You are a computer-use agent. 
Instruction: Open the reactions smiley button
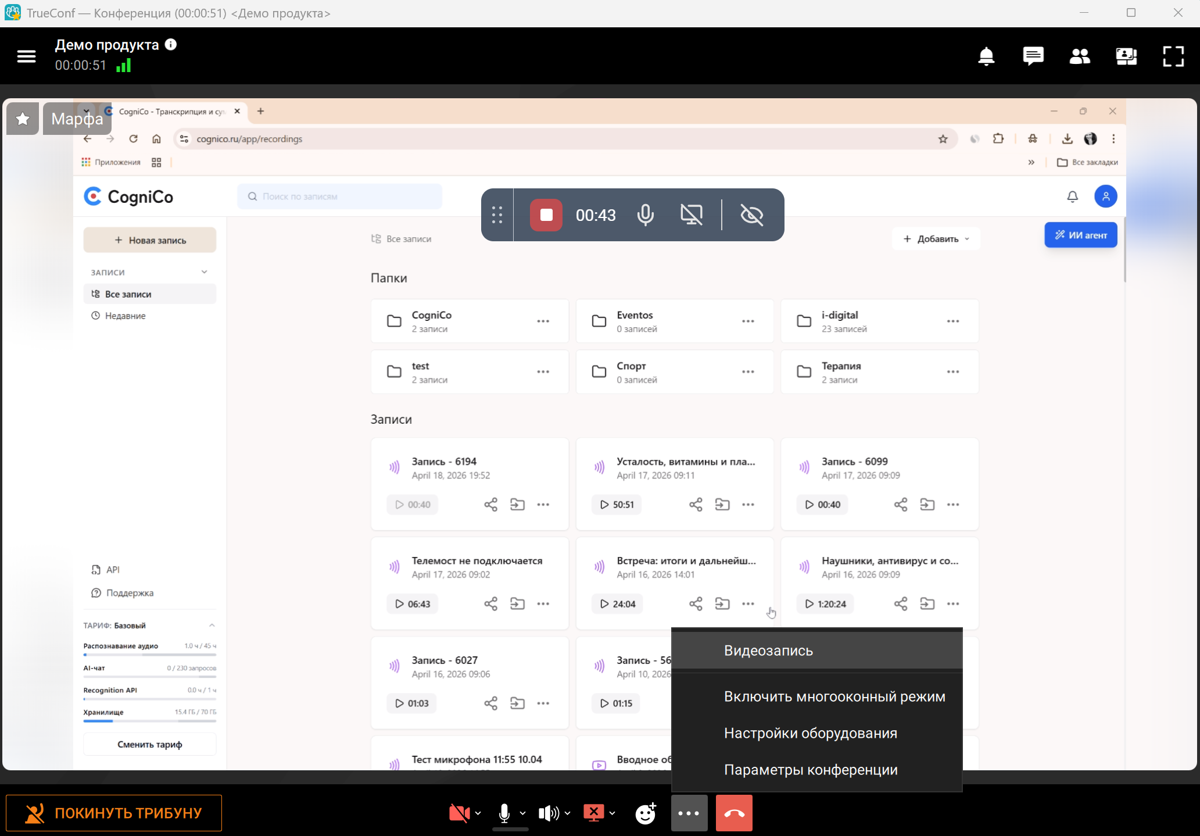[x=646, y=813]
